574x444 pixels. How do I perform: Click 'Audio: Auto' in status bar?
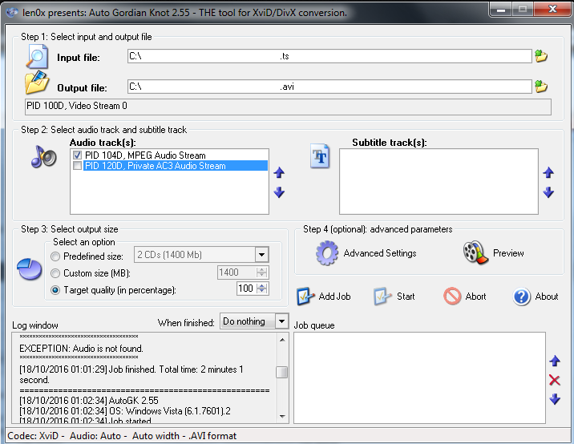pyautogui.click(x=95, y=436)
